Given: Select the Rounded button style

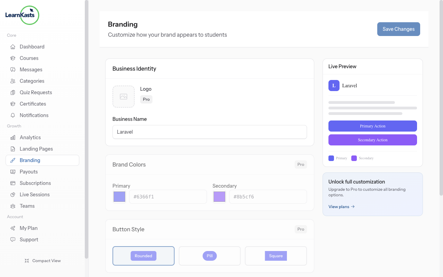Looking at the screenshot, I should 143,256.
